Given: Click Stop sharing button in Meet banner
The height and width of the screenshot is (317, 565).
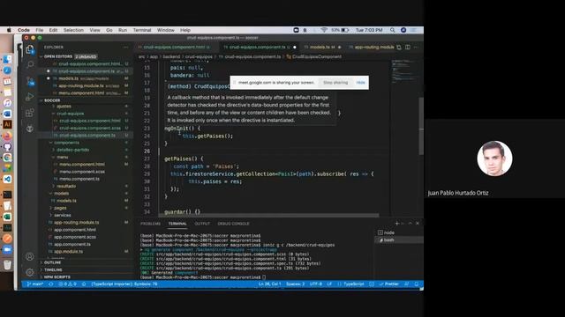Looking at the screenshot, I should click(x=335, y=83).
